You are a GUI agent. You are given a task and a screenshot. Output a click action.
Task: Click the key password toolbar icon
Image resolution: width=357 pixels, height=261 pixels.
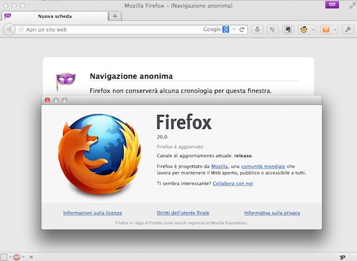click(348, 30)
